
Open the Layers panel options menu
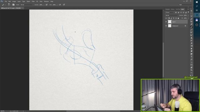(x=188, y=9)
